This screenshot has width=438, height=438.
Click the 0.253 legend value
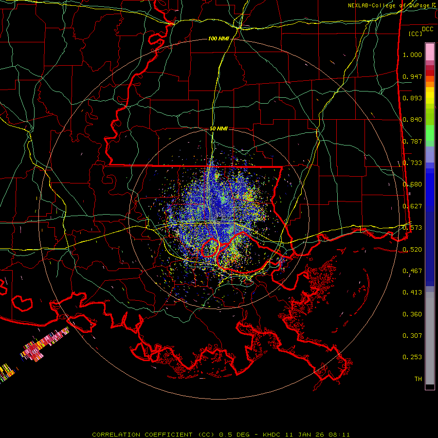(412, 357)
